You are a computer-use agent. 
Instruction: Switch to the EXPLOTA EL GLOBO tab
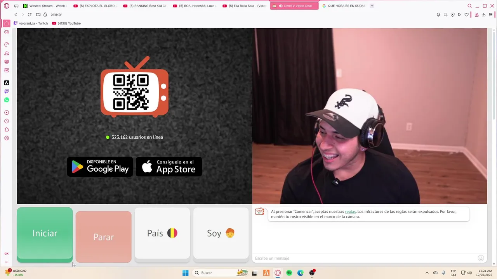(96, 6)
